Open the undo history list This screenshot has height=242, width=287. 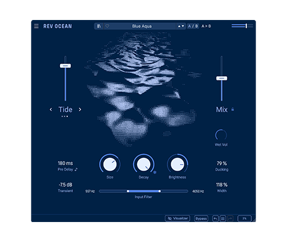(223, 218)
